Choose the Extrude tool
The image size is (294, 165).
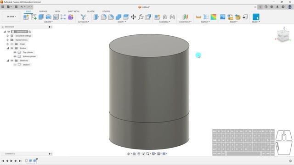point(41,17)
